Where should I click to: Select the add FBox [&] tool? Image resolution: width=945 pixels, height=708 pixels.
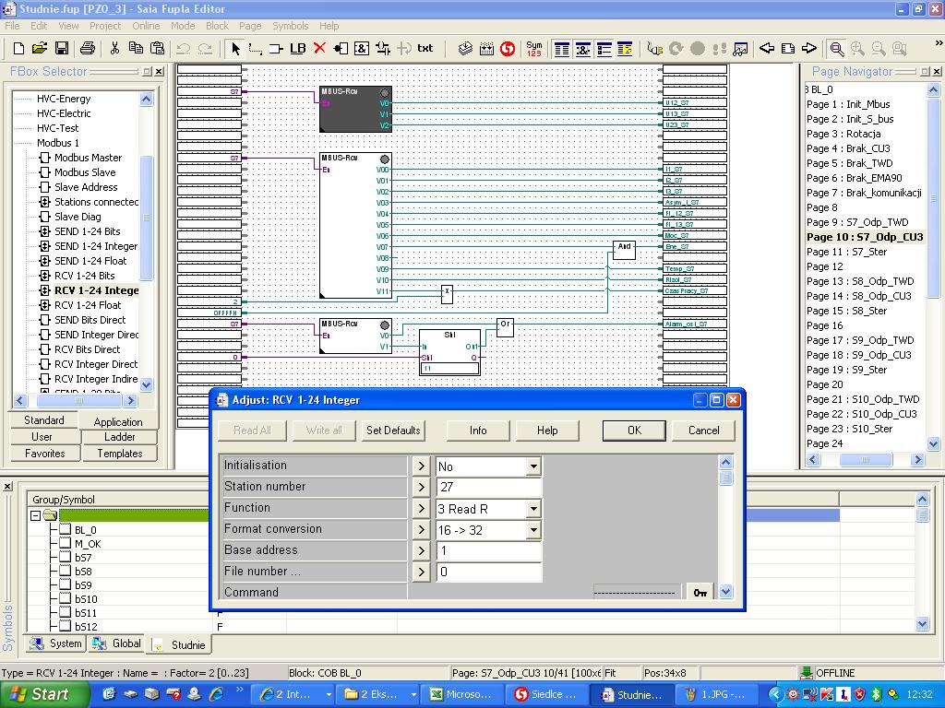(362, 48)
